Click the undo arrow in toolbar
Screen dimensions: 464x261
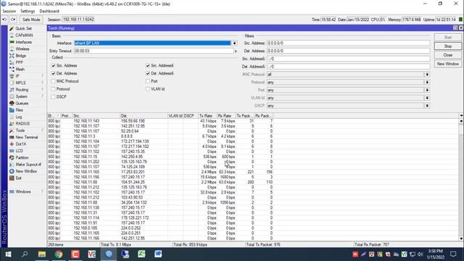(4, 20)
